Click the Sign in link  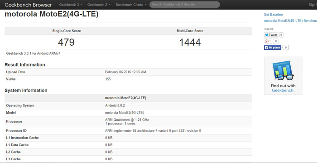(312, 5)
